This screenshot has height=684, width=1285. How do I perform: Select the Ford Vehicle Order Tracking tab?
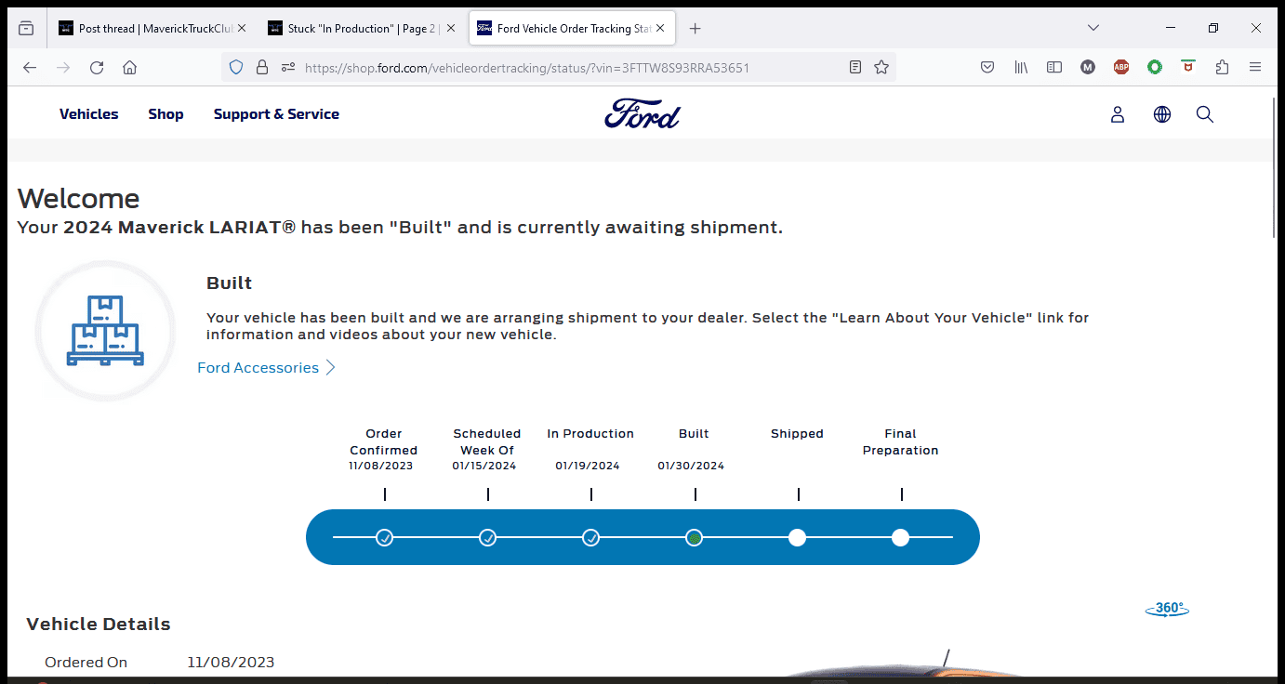[572, 29]
